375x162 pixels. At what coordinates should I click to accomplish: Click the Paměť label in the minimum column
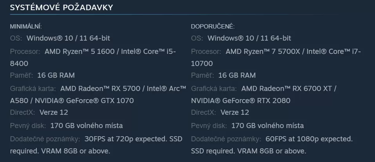pyautogui.click(x=22, y=75)
